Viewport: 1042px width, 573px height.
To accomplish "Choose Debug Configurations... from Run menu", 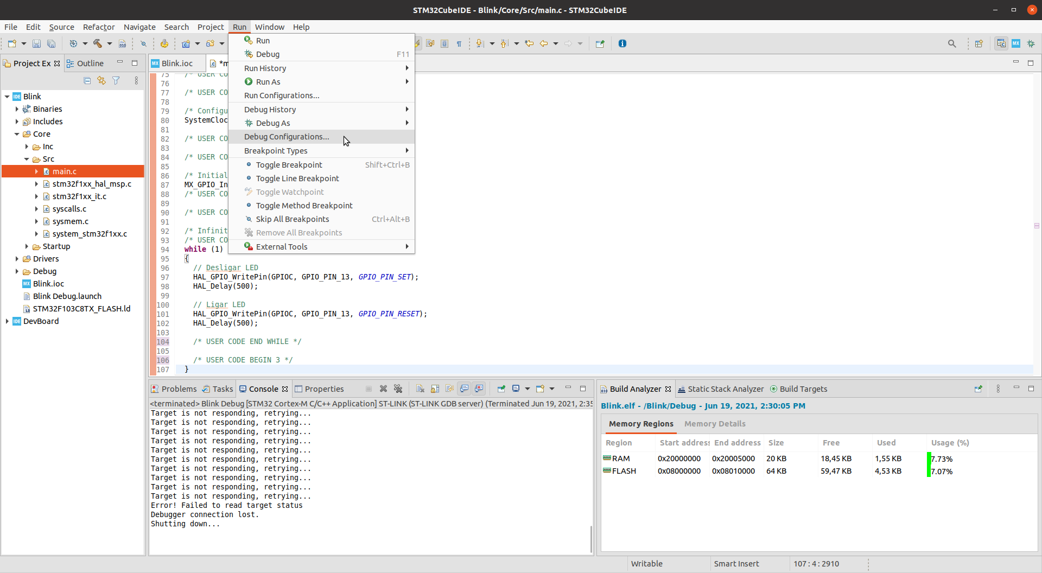I will [321, 137].
